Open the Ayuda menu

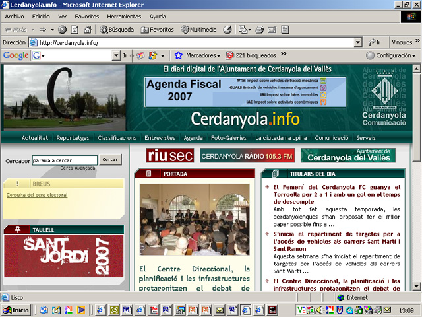click(158, 17)
